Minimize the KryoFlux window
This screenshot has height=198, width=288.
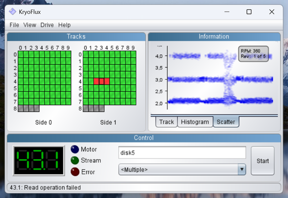click(227, 12)
